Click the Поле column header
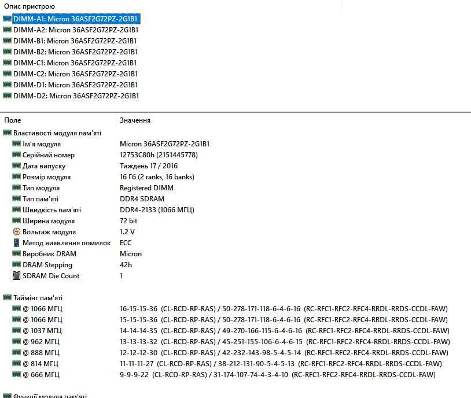 coord(13,120)
